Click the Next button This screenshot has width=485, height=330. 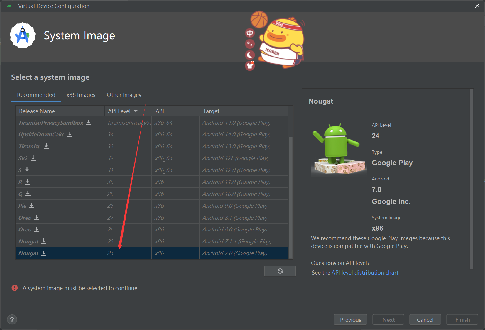point(388,320)
